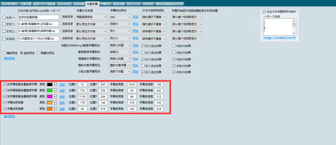This screenshot has height=145, width=336.
Task: Open the 配音设置 tab
Action: (119, 4)
